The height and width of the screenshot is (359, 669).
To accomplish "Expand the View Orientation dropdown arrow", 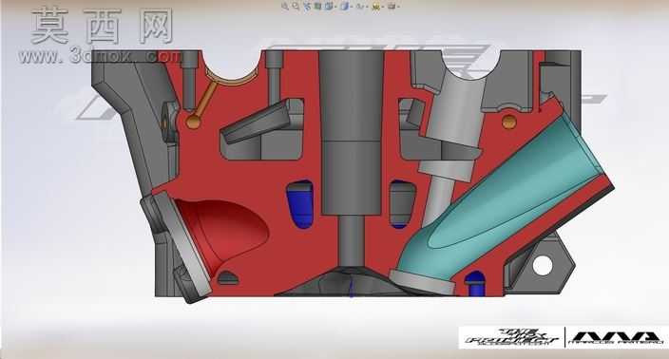I will [335, 7].
